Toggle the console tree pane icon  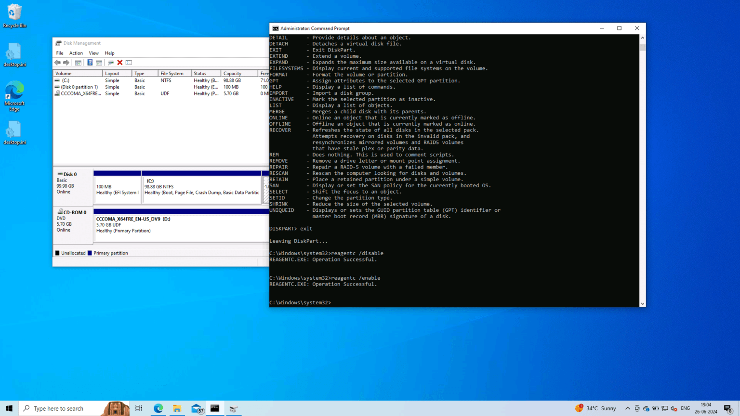pyautogui.click(x=78, y=63)
